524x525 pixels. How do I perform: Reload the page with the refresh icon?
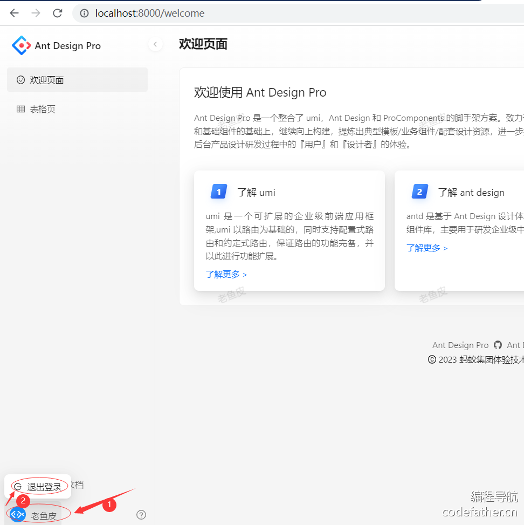point(58,13)
